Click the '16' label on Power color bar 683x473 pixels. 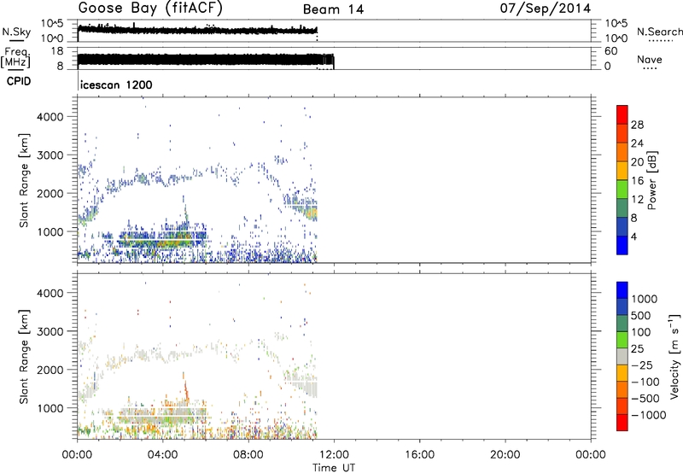click(x=637, y=181)
